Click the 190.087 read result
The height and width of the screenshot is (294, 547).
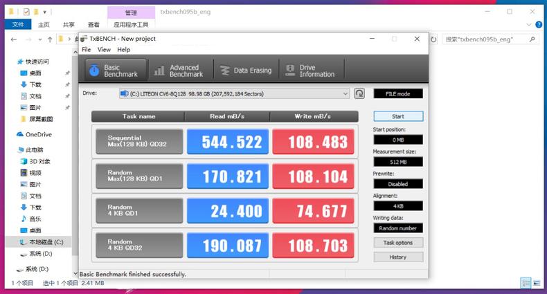tap(228, 245)
